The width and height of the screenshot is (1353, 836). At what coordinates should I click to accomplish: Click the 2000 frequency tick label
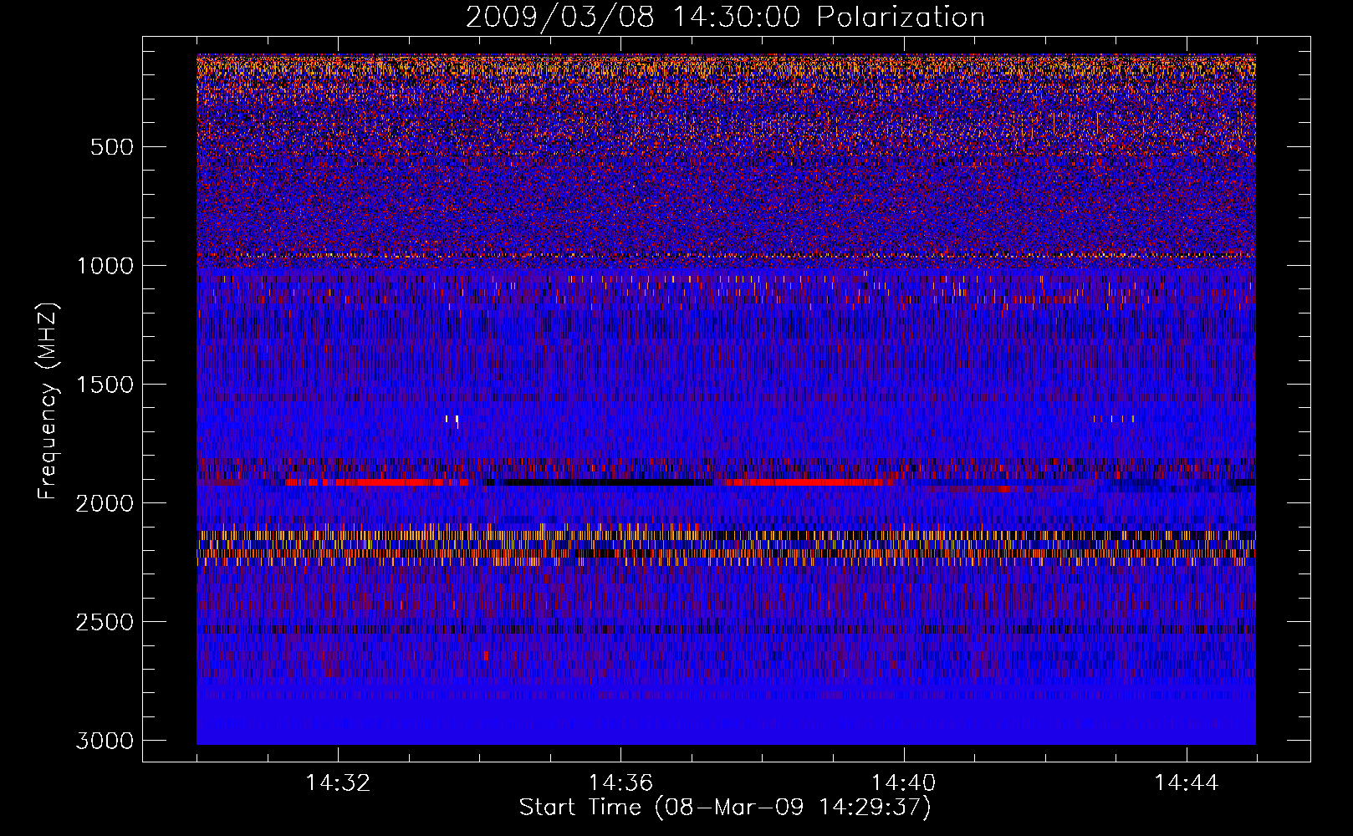point(105,503)
